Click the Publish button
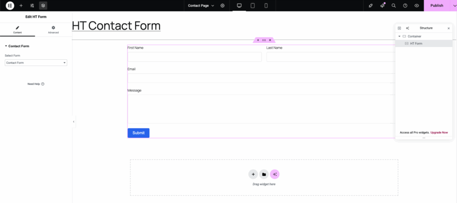 coord(436,5)
